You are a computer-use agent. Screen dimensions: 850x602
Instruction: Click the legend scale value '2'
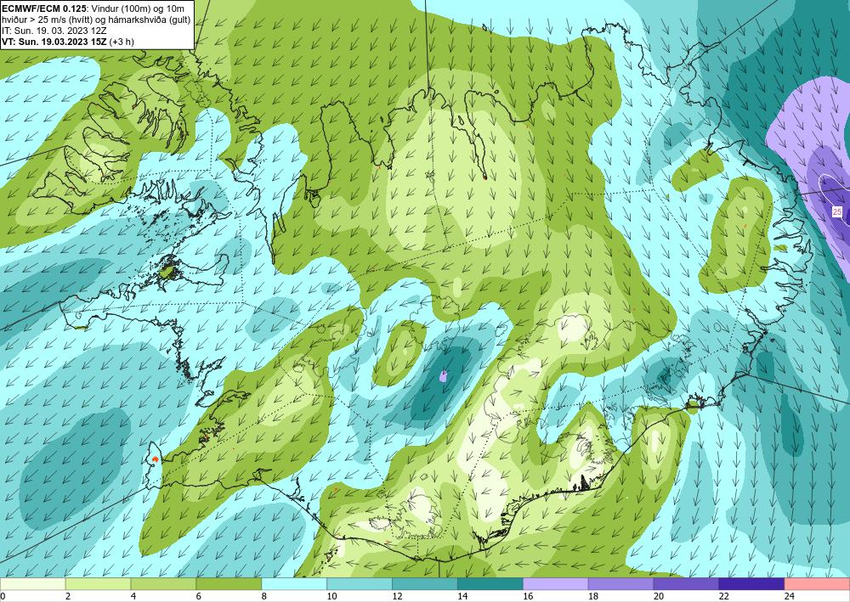(x=68, y=597)
